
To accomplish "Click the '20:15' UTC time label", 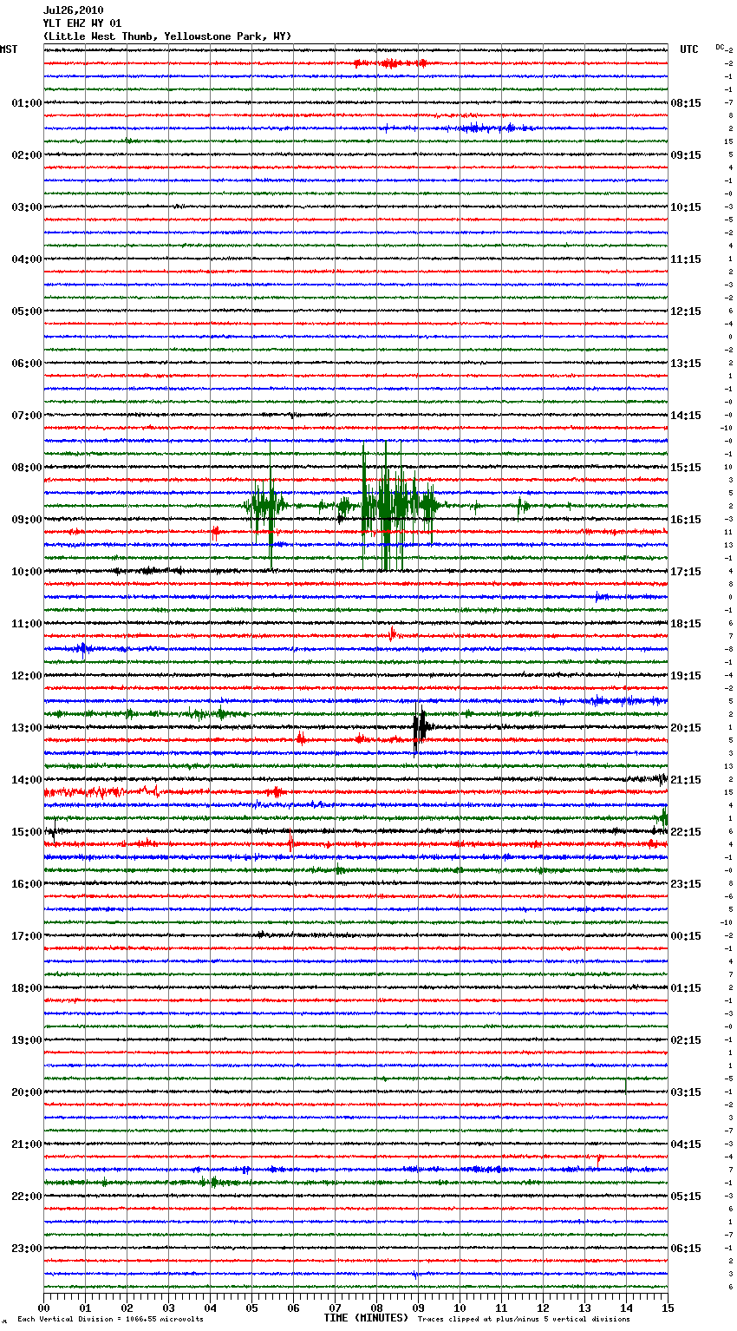I will (x=686, y=728).
